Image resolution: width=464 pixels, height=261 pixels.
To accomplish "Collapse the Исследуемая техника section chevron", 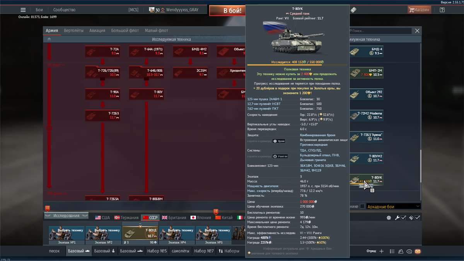I will pyautogui.click(x=49, y=39).
